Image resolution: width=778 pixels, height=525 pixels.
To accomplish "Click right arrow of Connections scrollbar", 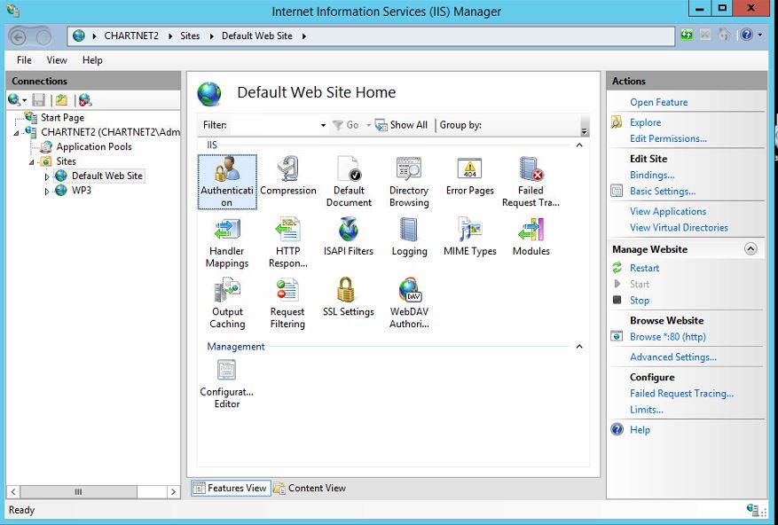I will 173,492.
